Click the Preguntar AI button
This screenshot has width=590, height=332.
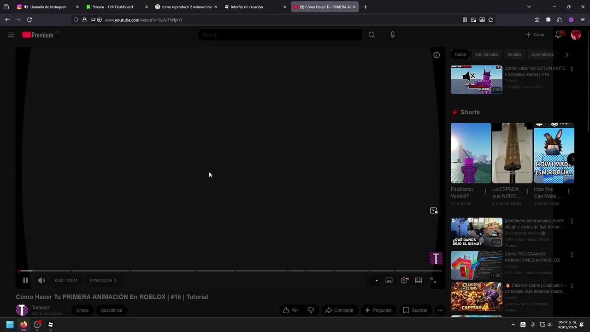click(378, 310)
